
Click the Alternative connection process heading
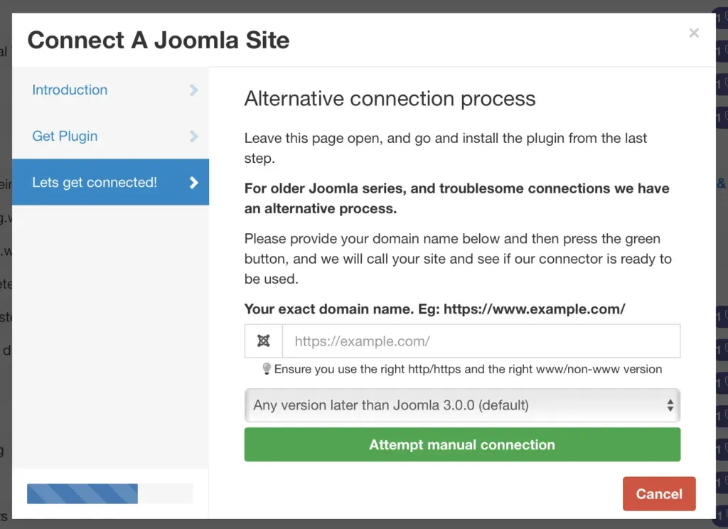pyautogui.click(x=390, y=99)
